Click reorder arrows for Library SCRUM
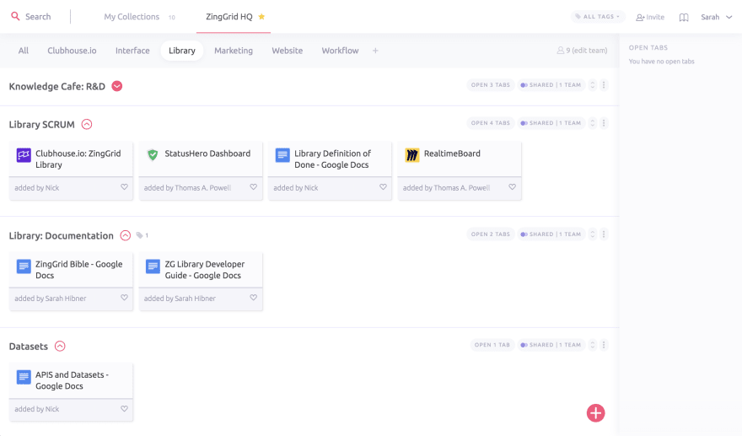742x436 pixels. [593, 123]
